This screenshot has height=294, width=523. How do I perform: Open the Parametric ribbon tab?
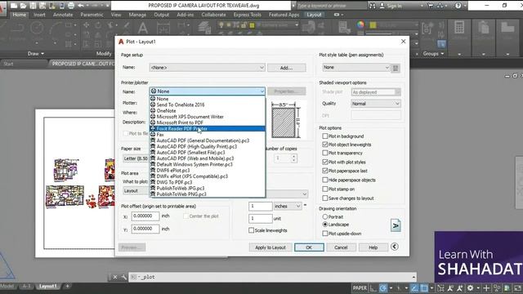point(92,15)
